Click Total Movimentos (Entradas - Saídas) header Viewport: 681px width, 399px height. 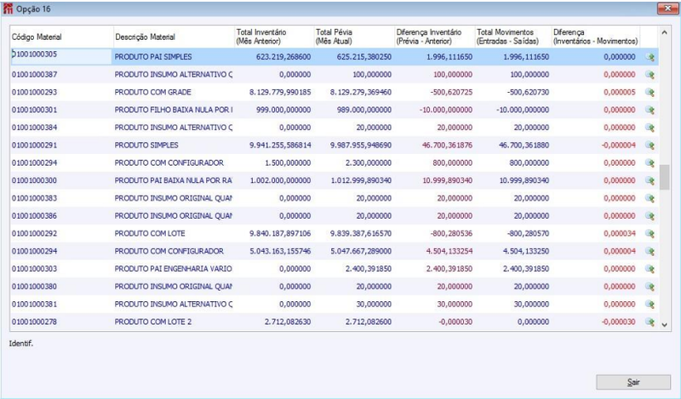[513, 37]
